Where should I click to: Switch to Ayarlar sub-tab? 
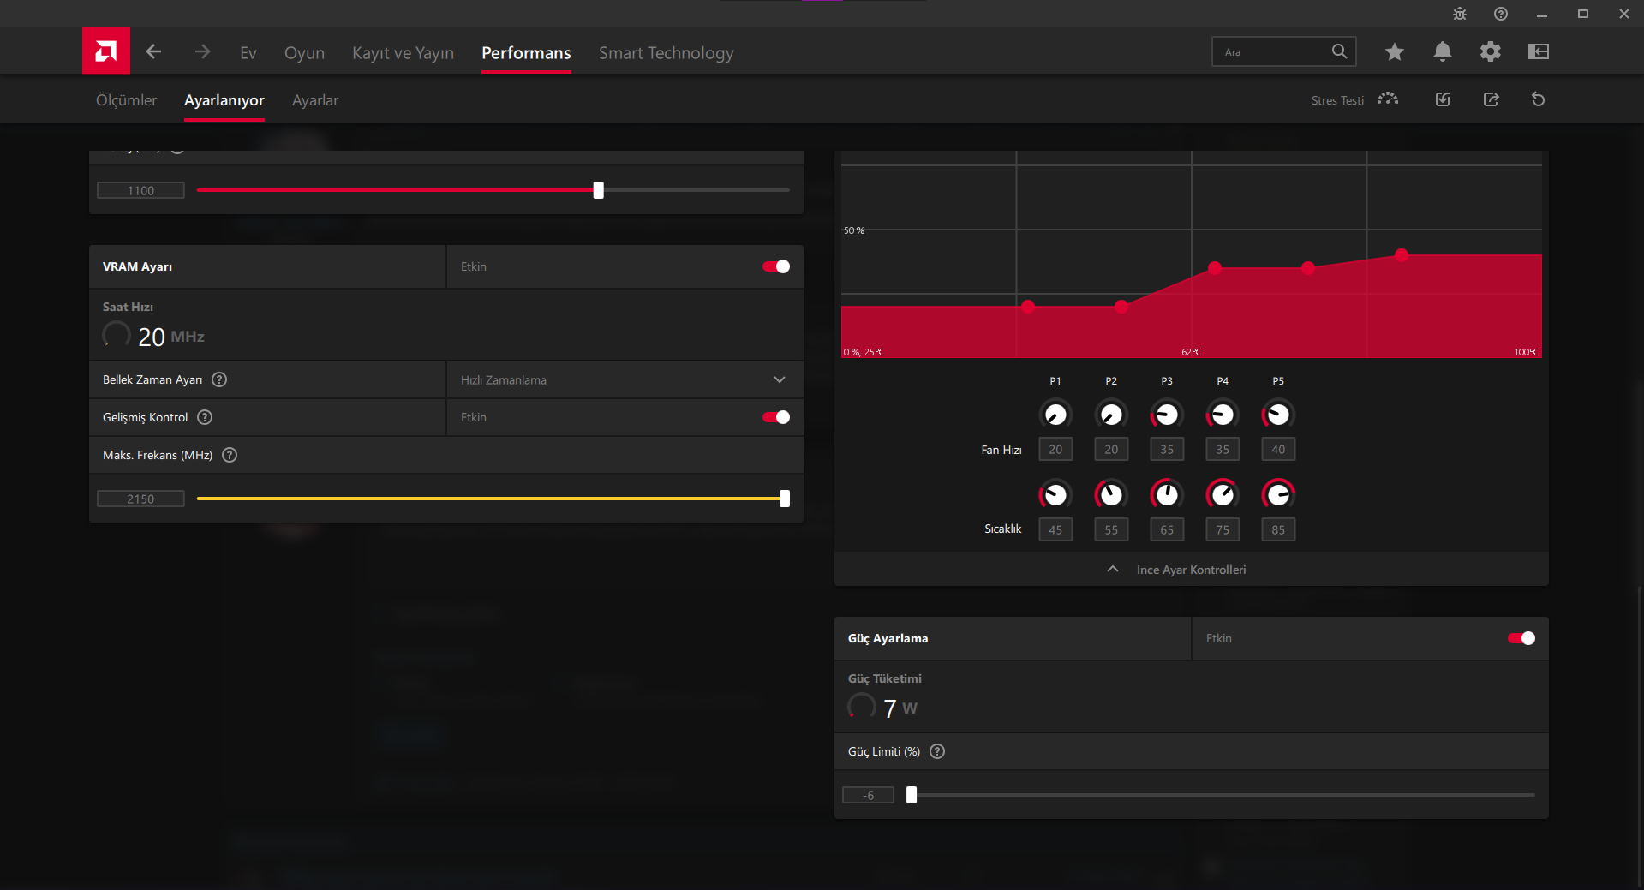[315, 100]
